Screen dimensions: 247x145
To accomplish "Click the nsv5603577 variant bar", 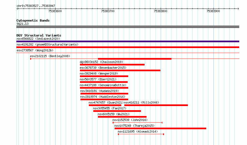I will tap(104, 82).
